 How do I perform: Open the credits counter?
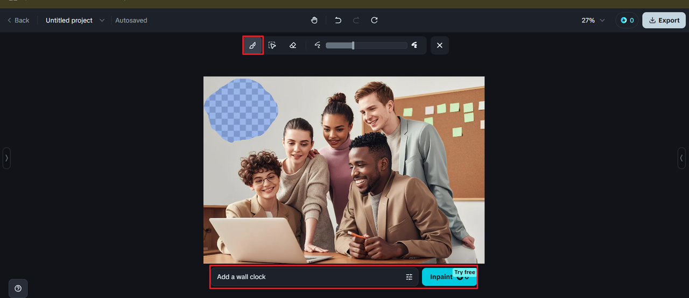[627, 20]
